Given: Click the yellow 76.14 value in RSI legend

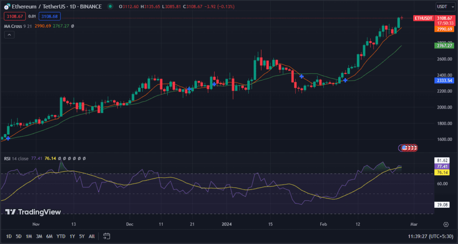Looking at the screenshot, I should click(x=50, y=159).
